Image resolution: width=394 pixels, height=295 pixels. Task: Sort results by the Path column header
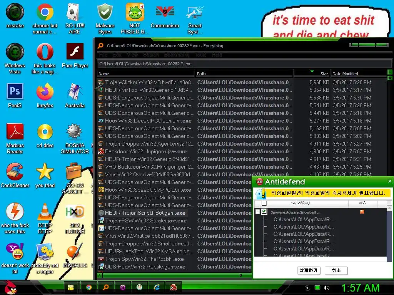(244, 74)
